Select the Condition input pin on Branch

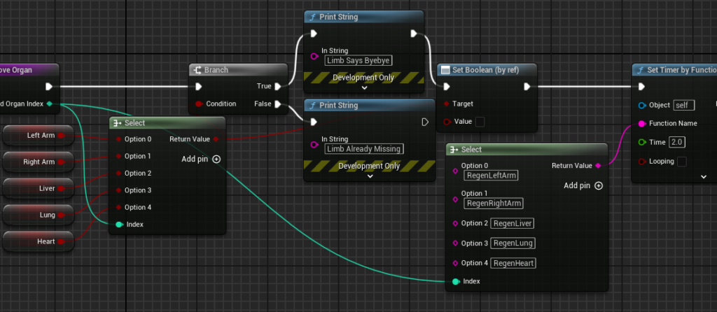click(200, 104)
